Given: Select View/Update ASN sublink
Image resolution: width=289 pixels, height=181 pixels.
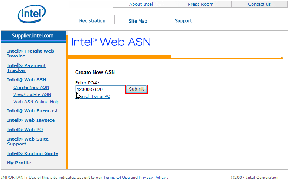Looking at the screenshot, I should 32,94.
